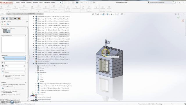Select the radial explode step type
The height and width of the screenshot is (105, 186).
(x=9, y=31)
